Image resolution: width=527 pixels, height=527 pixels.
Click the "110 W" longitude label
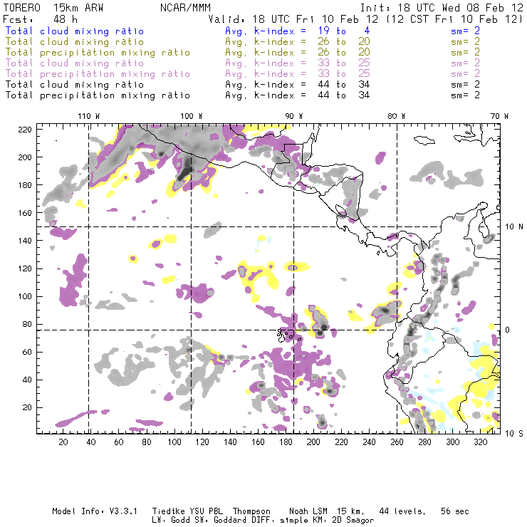89,116
